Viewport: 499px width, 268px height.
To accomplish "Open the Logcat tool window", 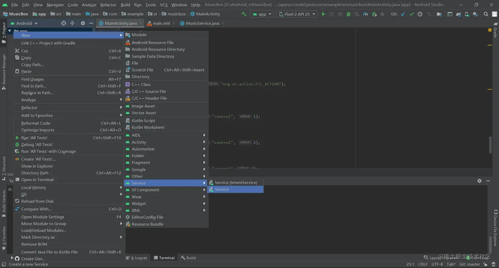I will click(139, 258).
